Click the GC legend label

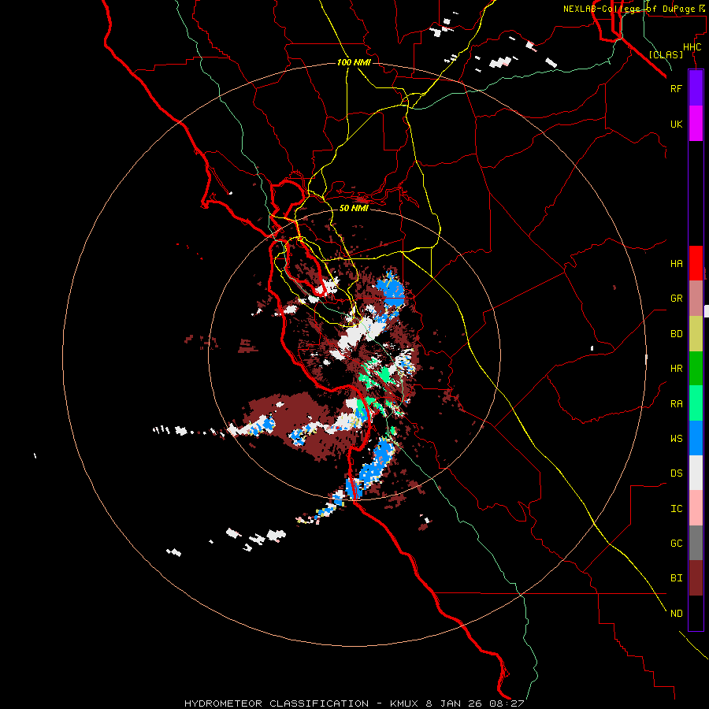pyautogui.click(x=676, y=544)
